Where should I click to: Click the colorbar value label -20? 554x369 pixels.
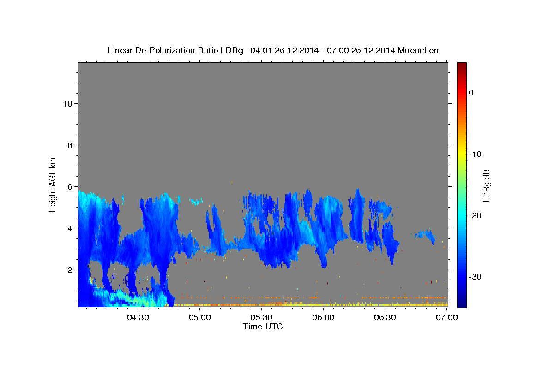[475, 215]
